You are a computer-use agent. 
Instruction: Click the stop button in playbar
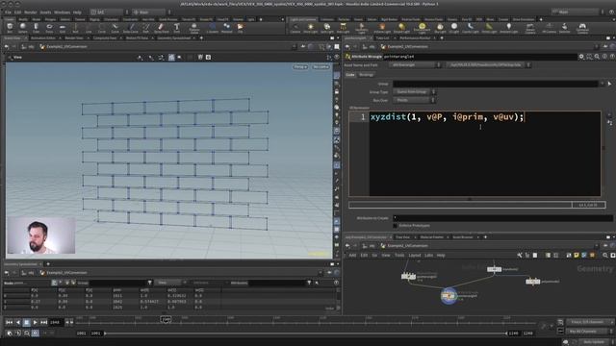pyautogui.click(x=26, y=322)
